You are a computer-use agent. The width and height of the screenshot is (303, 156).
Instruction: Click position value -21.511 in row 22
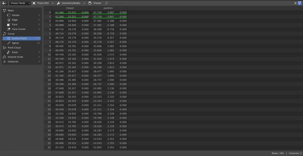click(97, 105)
